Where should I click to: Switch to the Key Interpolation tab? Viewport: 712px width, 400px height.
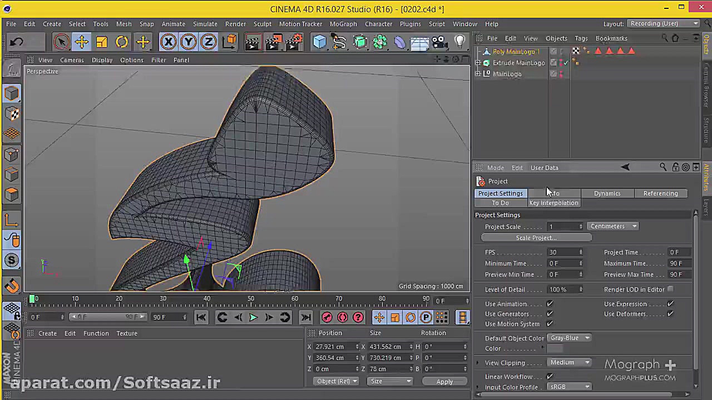coord(553,203)
